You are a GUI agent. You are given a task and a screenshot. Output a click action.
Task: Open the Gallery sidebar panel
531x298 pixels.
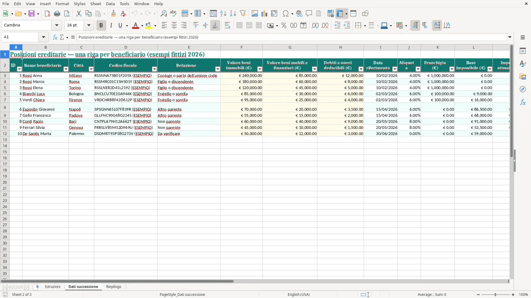523,76
